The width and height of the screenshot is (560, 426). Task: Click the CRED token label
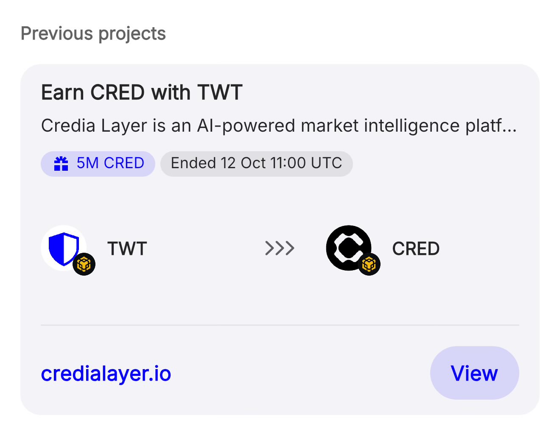click(416, 249)
